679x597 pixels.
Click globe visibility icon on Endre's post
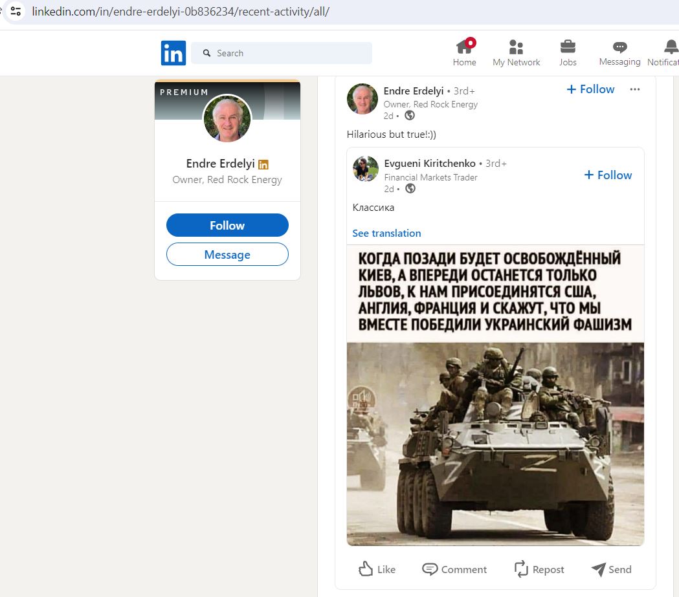pos(410,116)
